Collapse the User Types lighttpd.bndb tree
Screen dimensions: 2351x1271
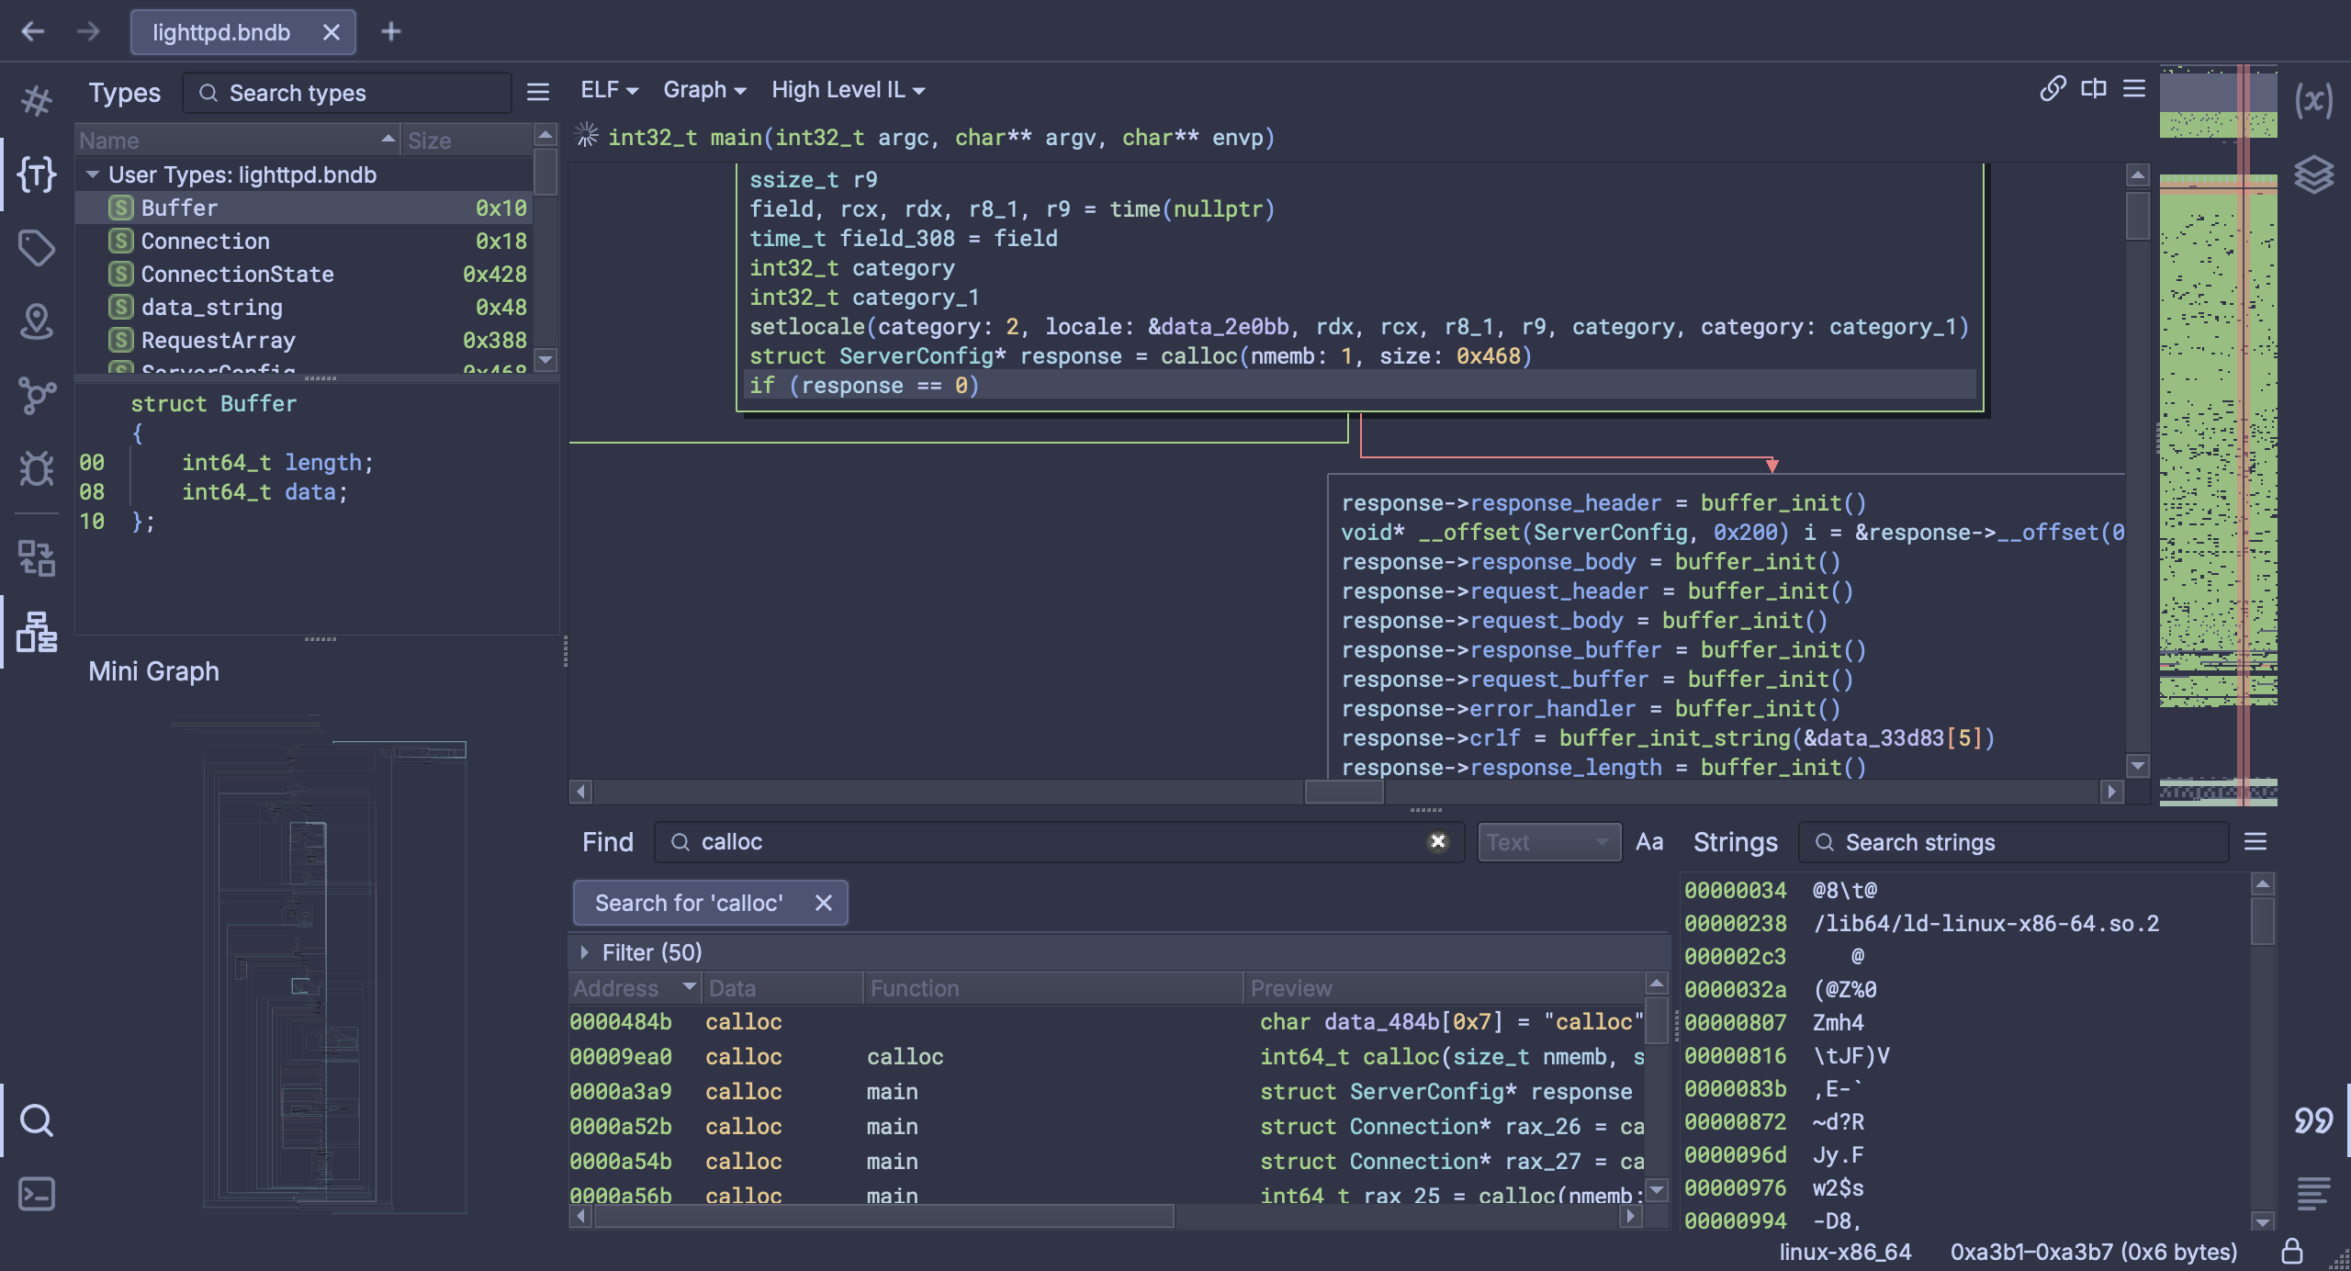pos(93,174)
